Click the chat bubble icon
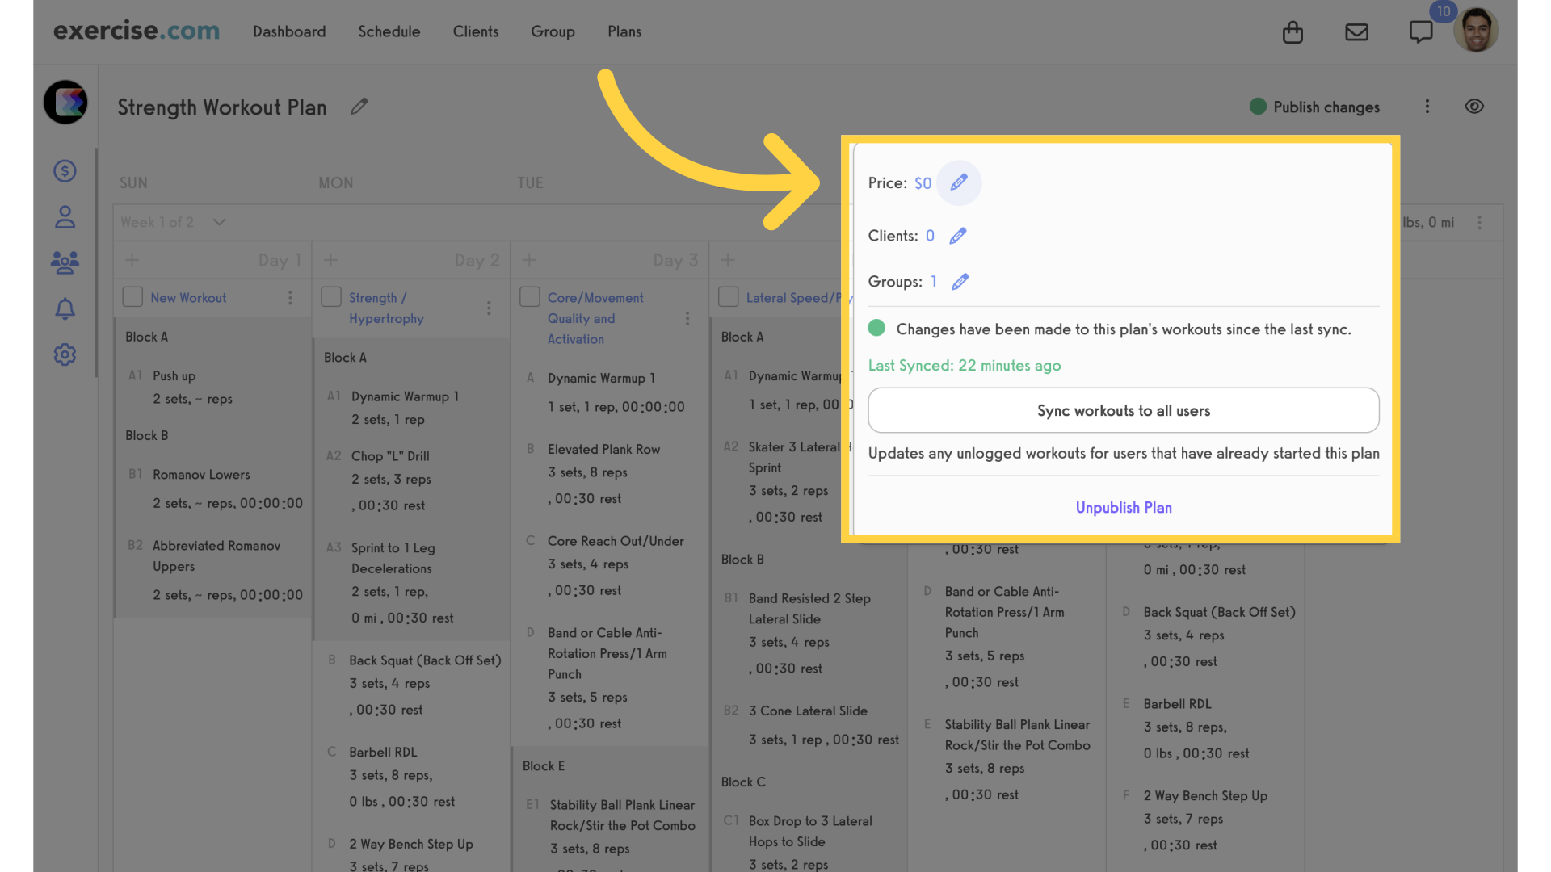1551x872 pixels. coord(1421,31)
